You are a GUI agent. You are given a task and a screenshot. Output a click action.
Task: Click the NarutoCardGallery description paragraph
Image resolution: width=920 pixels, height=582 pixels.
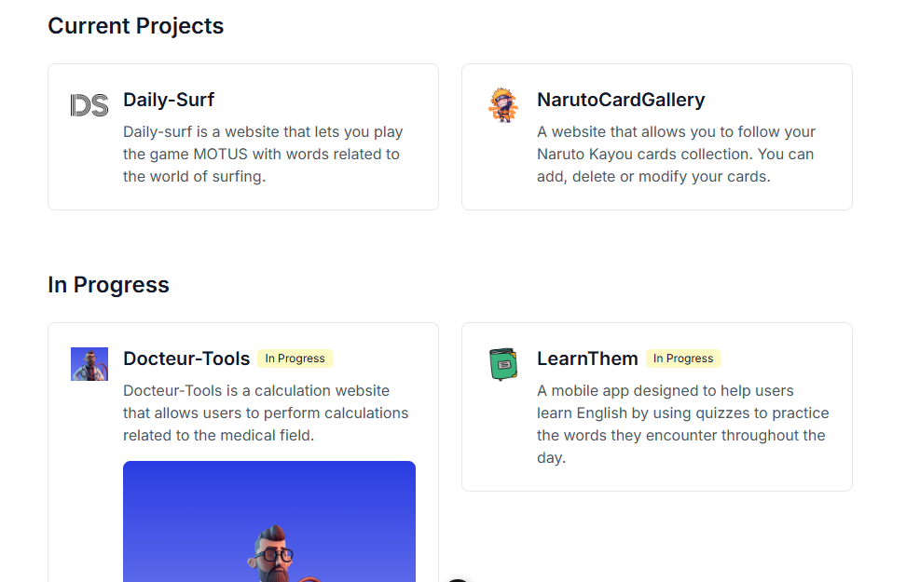tap(676, 155)
